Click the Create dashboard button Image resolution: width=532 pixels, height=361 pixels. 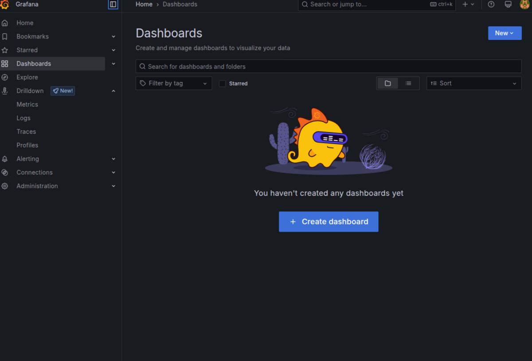(329, 221)
